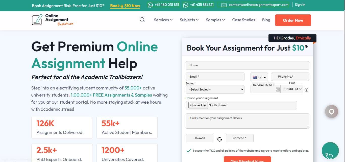Open the search magnifier icon
The height and width of the screenshot is (162, 345).
(x=142, y=20)
